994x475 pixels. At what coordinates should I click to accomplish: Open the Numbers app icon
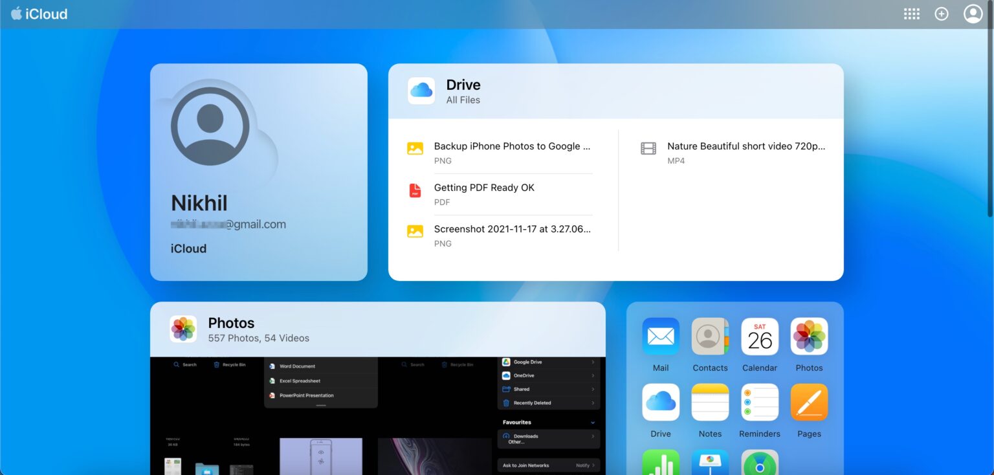coord(661,463)
